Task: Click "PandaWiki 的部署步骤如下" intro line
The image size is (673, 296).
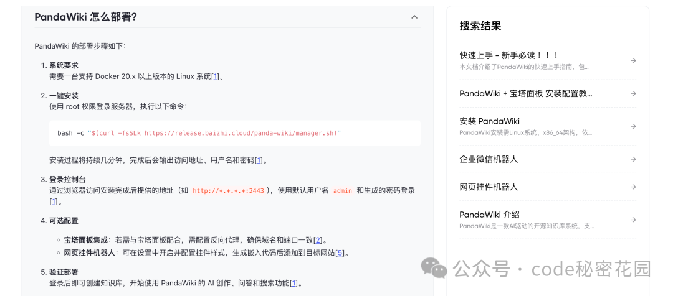Action: (x=80, y=46)
